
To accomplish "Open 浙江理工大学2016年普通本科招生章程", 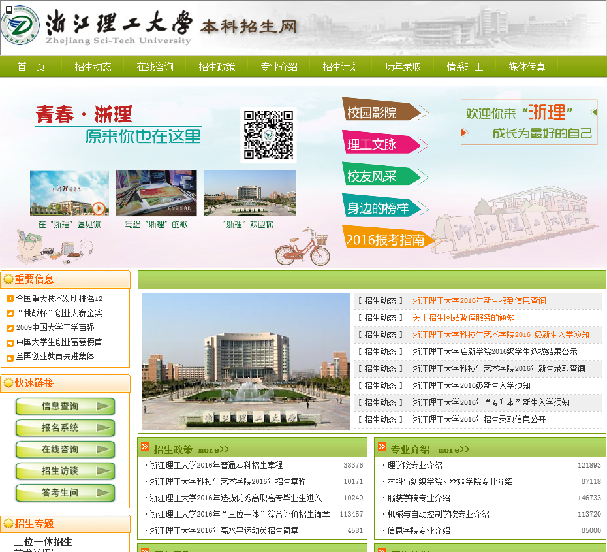I will 216,465.
